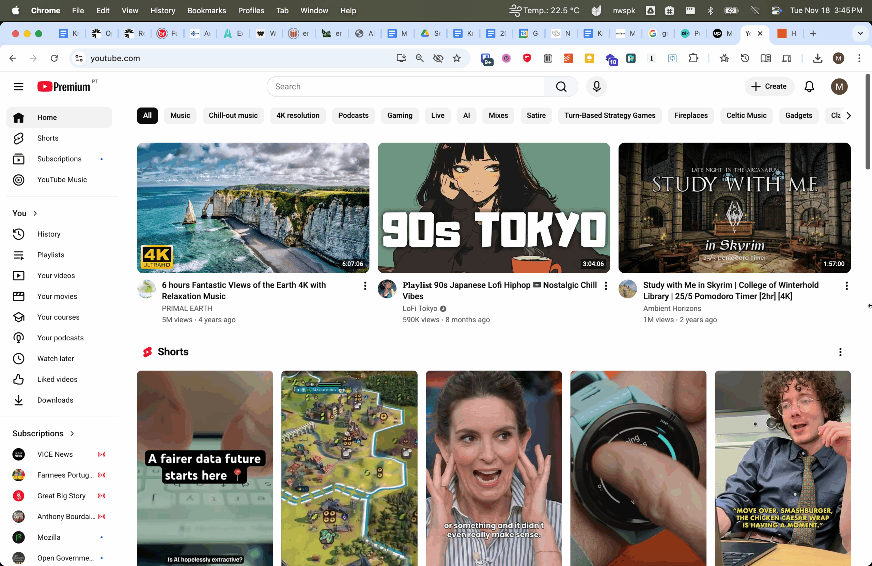The height and width of the screenshot is (566, 872).
Task: Toggle the Gaming filter chip
Action: click(x=399, y=115)
